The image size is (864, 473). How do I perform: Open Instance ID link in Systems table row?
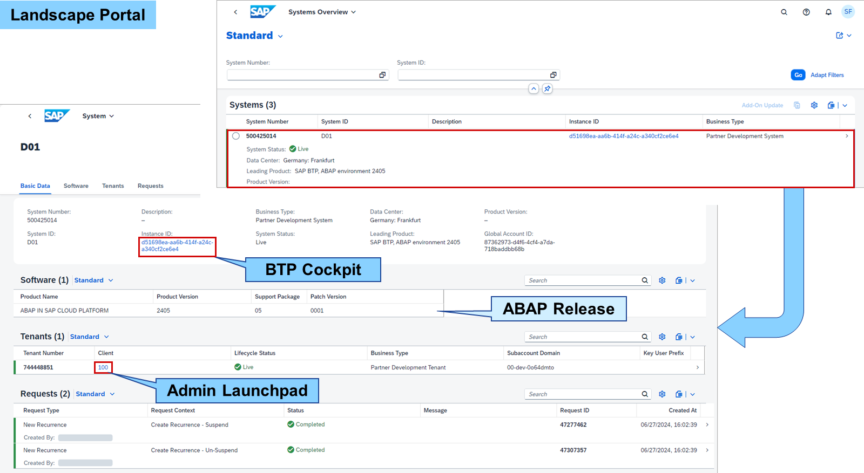pyautogui.click(x=624, y=136)
